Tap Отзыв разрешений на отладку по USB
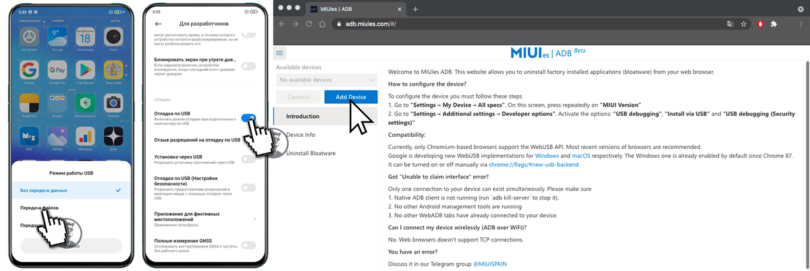Image resolution: width=810 pixels, height=271 pixels. tap(197, 140)
